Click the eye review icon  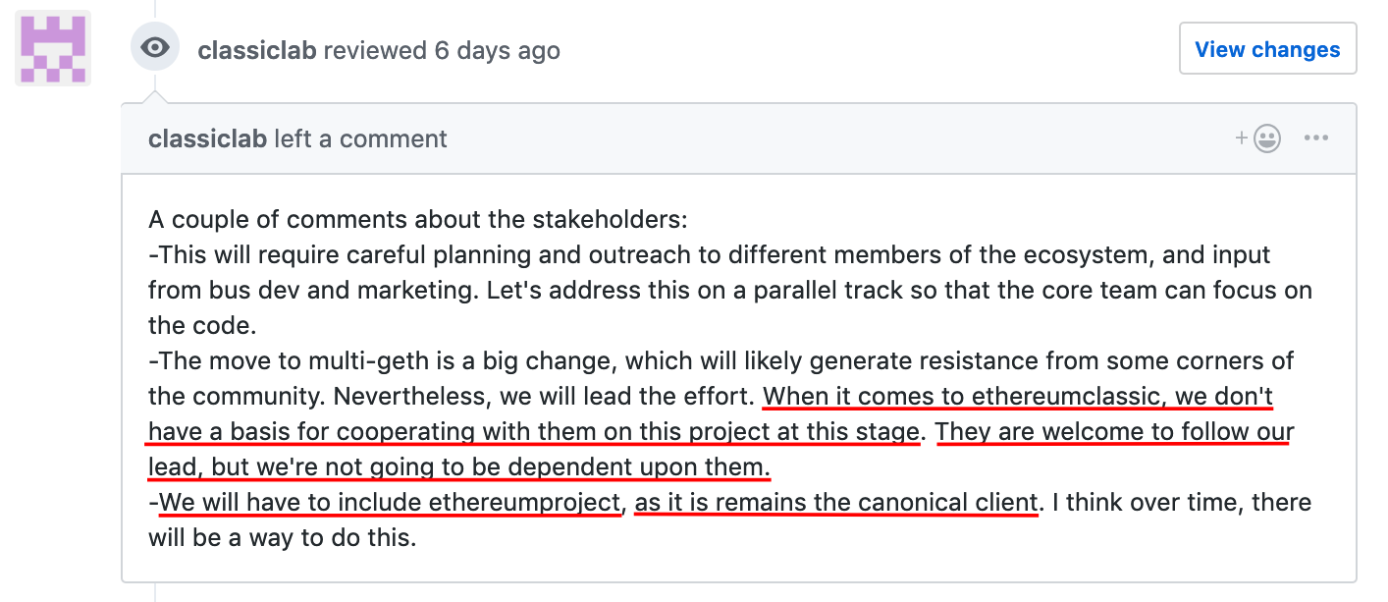155,47
